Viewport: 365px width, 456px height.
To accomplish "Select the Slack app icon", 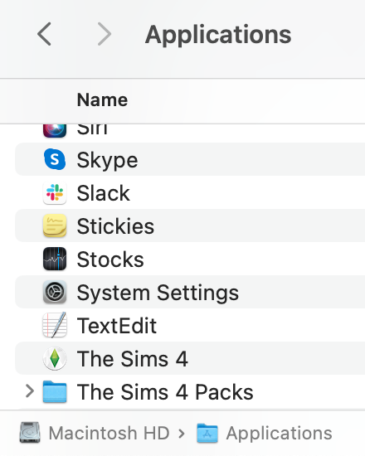I will coord(55,192).
